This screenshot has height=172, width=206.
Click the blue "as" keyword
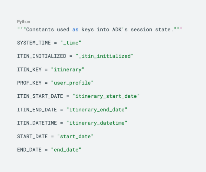(75, 30)
